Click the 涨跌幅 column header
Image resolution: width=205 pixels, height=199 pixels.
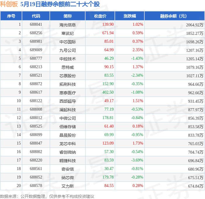click(130, 16)
